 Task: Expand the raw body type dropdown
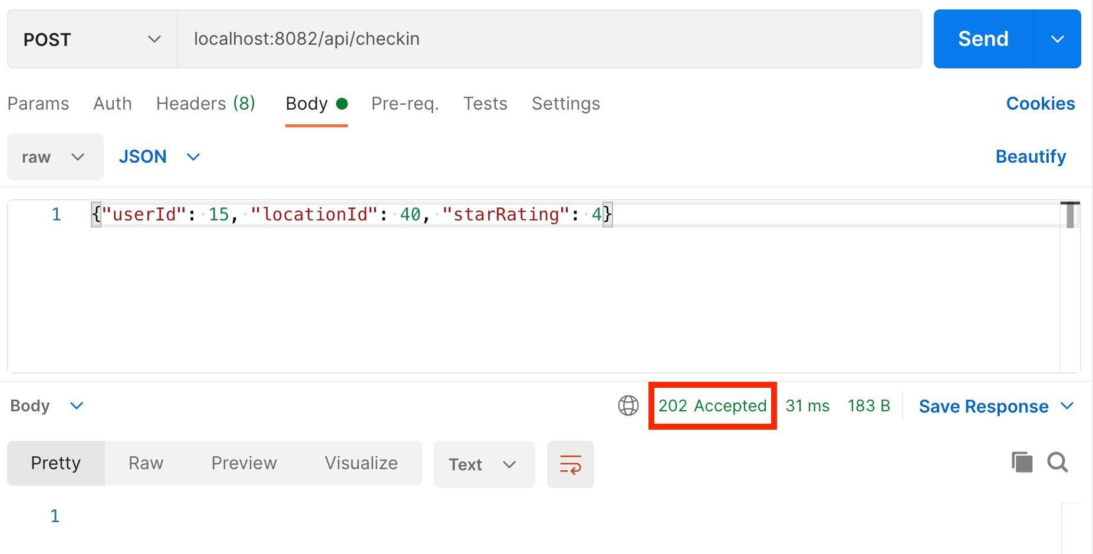tap(55, 157)
